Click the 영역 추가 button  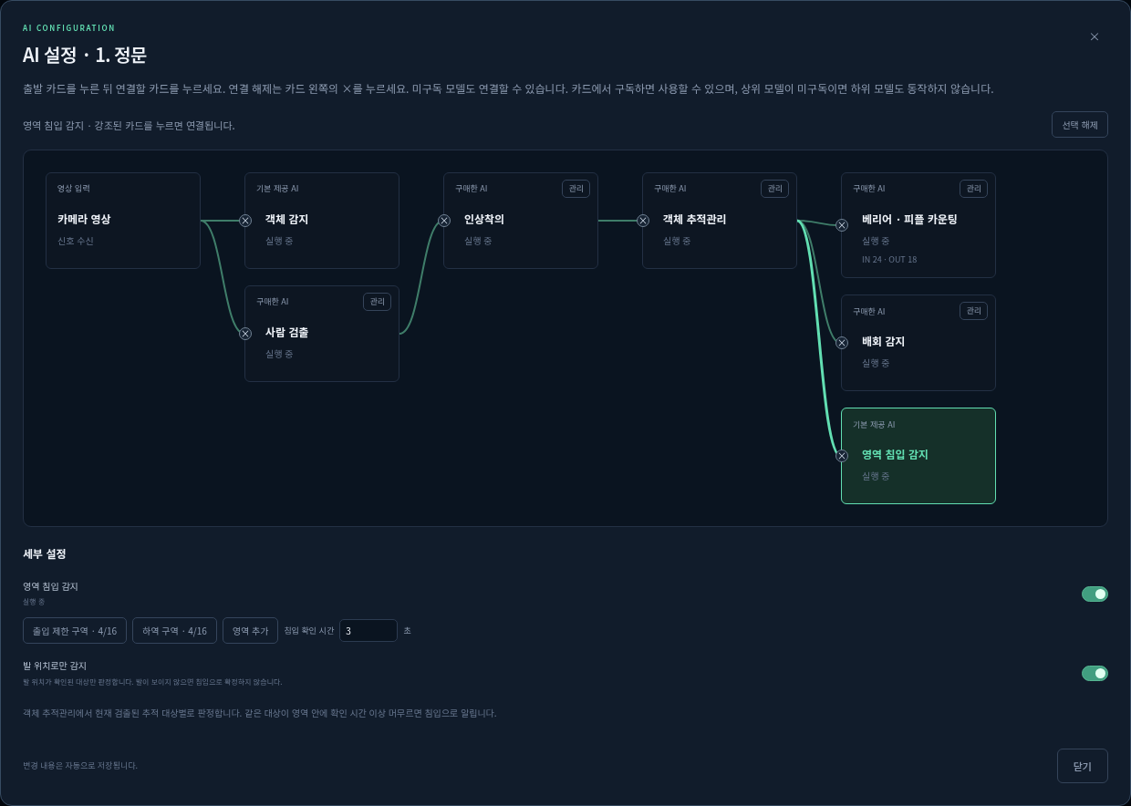click(x=250, y=631)
